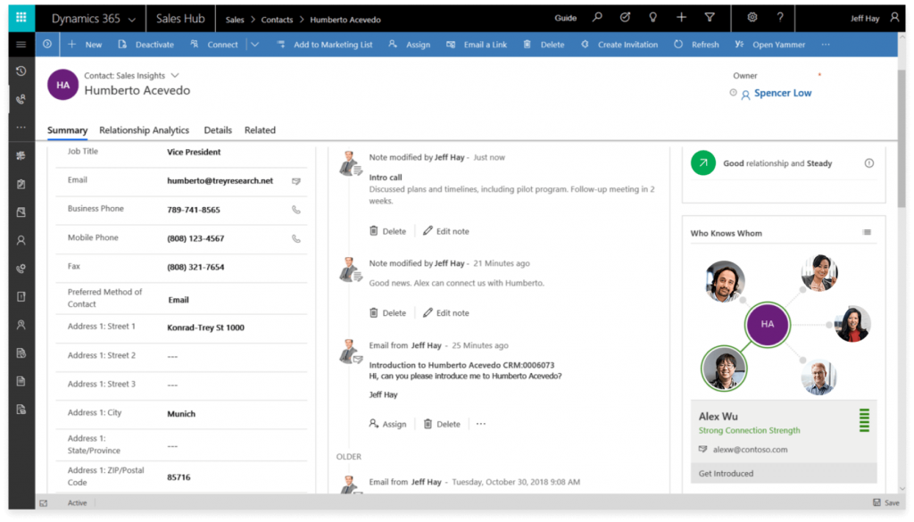914x522 pixels.
Task: Click the alexw@contoso.com email address
Action: click(750, 449)
